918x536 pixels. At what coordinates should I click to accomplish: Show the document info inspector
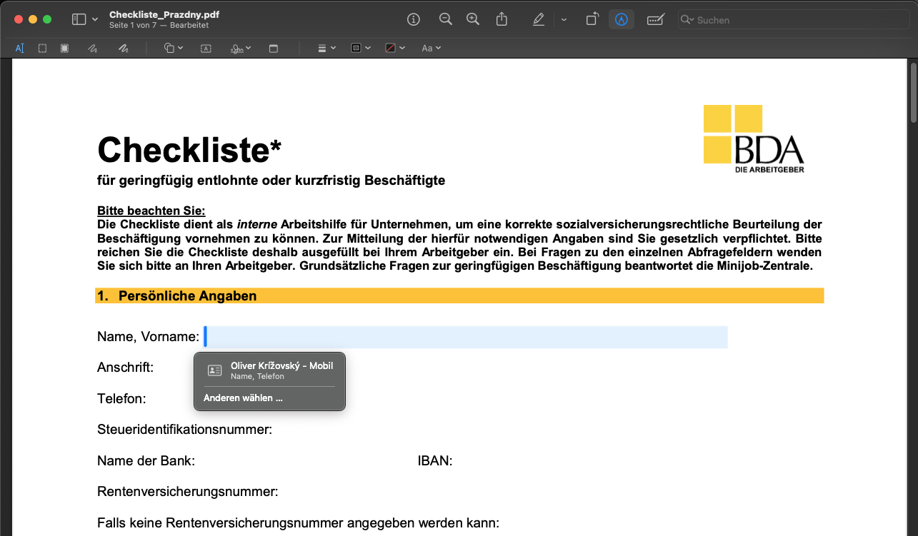(414, 19)
